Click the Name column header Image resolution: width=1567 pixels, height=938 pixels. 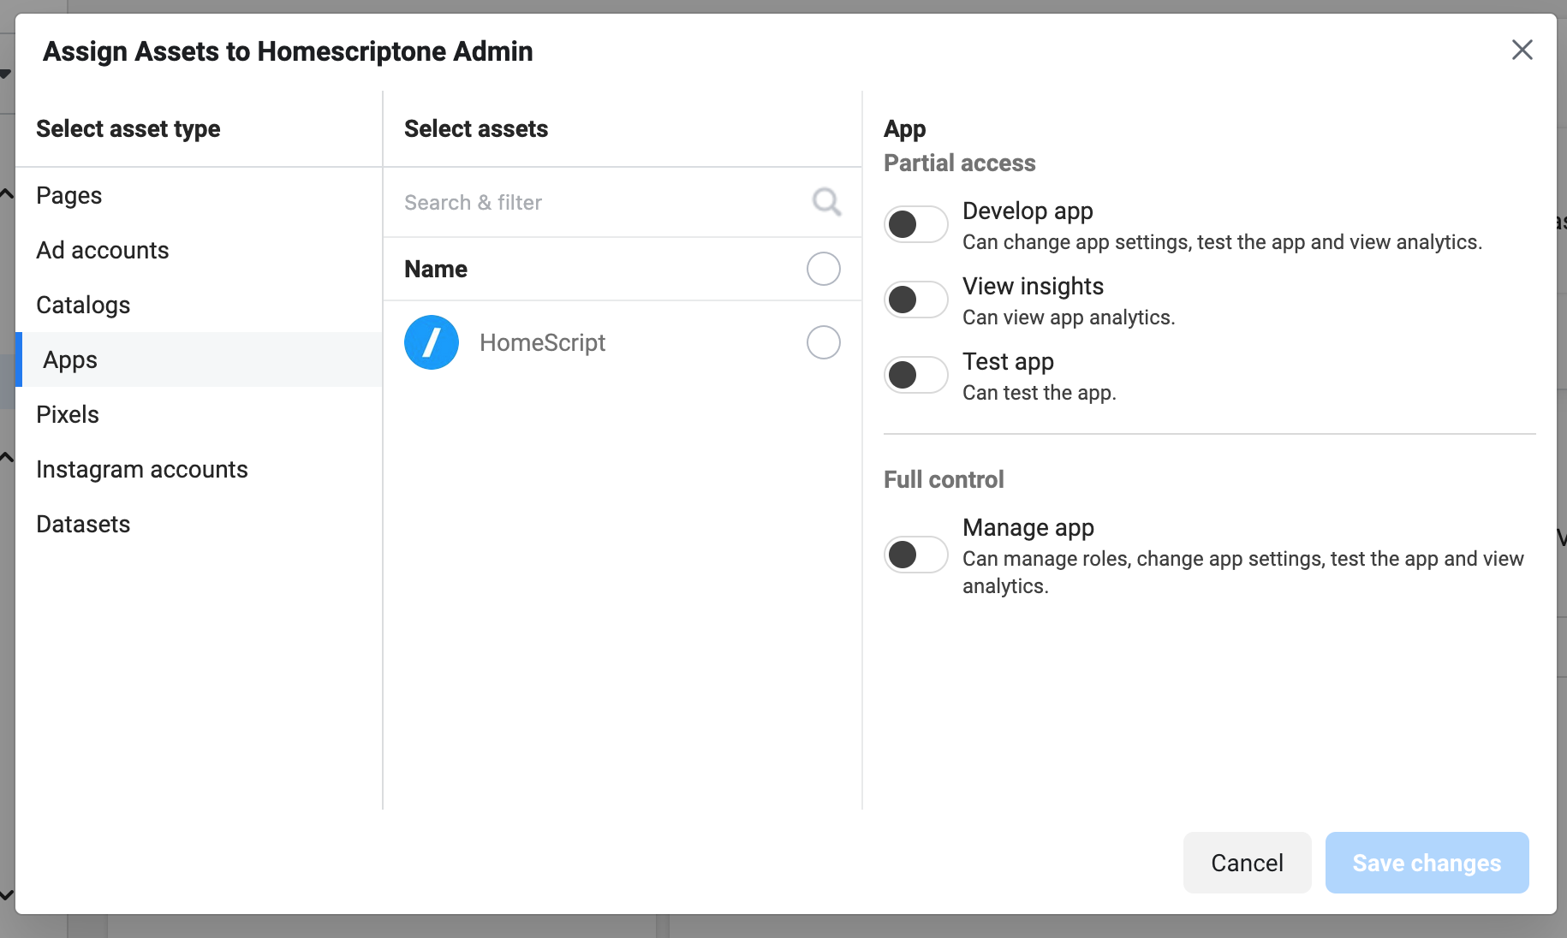coord(436,269)
